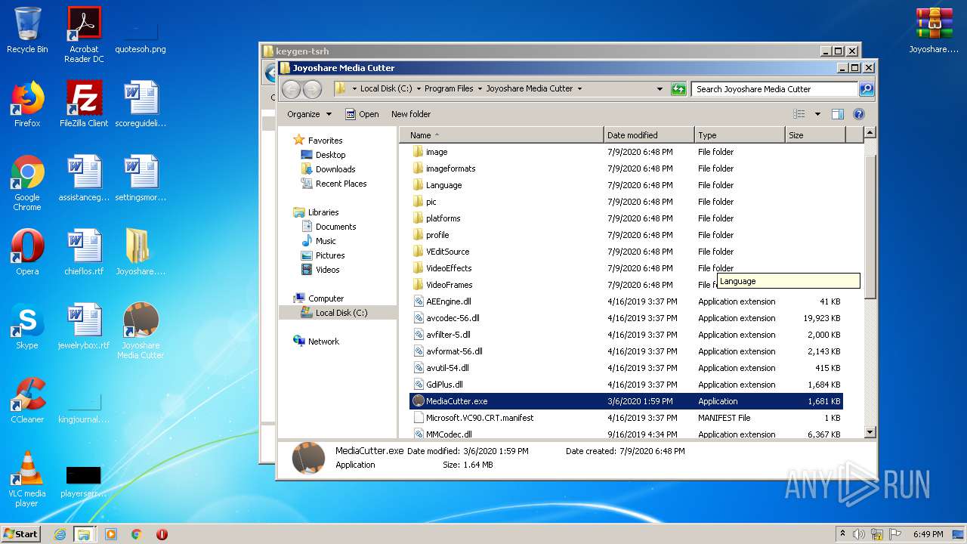The height and width of the screenshot is (544, 967).
Task: Select the imageformats folder
Action: click(x=626, y=168)
